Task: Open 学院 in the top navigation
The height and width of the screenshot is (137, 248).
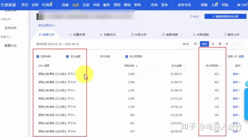Action: (x=225, y=5)
